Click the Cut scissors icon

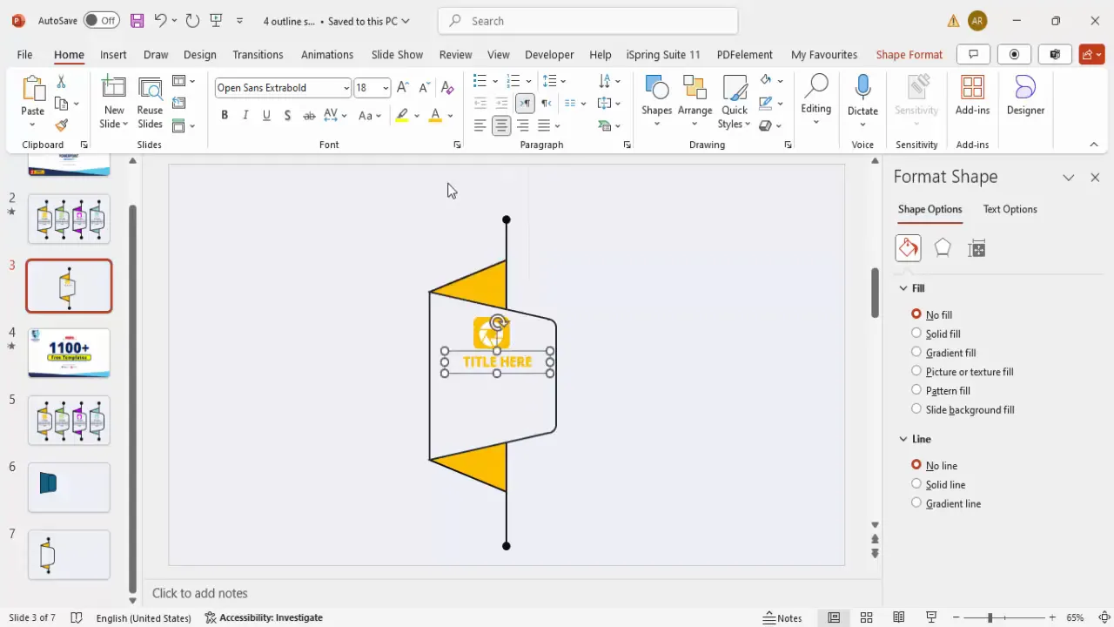(61, 82)
